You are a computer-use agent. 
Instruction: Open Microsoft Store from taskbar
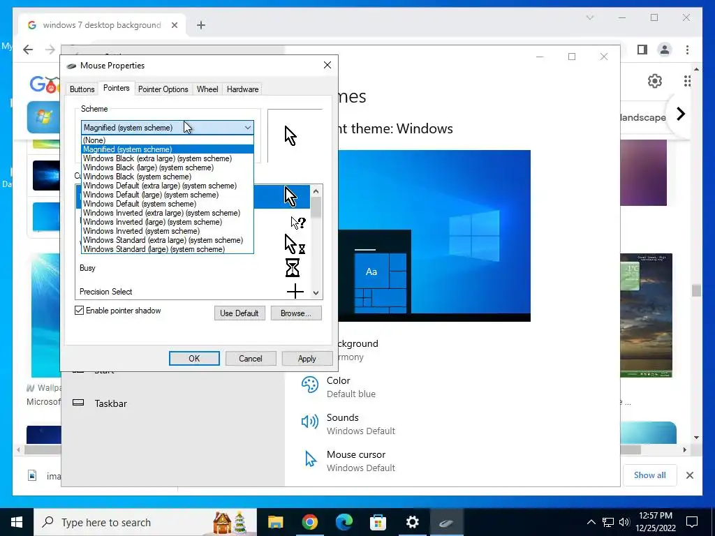pos(378,522)
